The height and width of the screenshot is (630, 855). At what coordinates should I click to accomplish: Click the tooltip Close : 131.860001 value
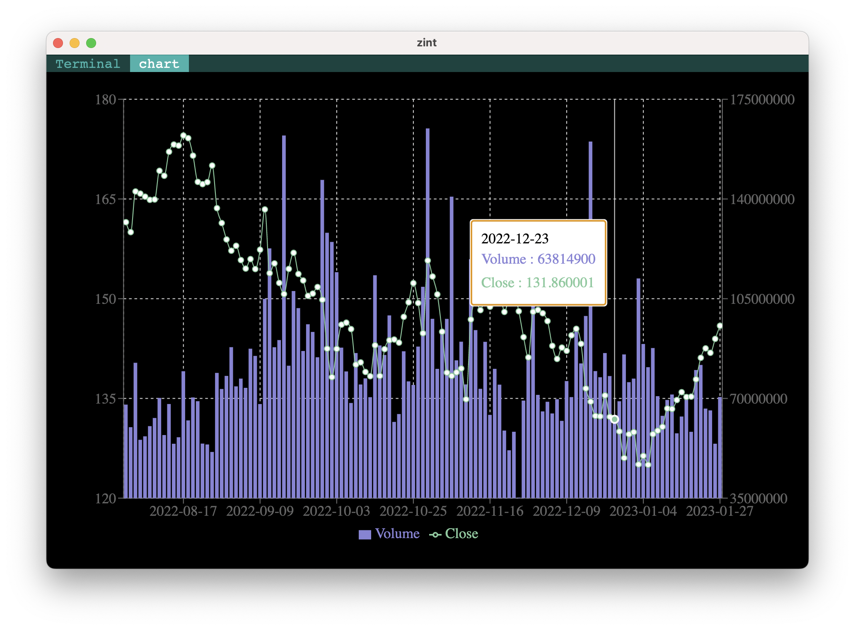click(537, 283)
